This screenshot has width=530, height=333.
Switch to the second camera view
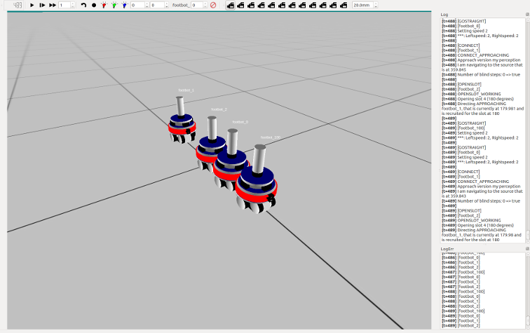point(241,5)
